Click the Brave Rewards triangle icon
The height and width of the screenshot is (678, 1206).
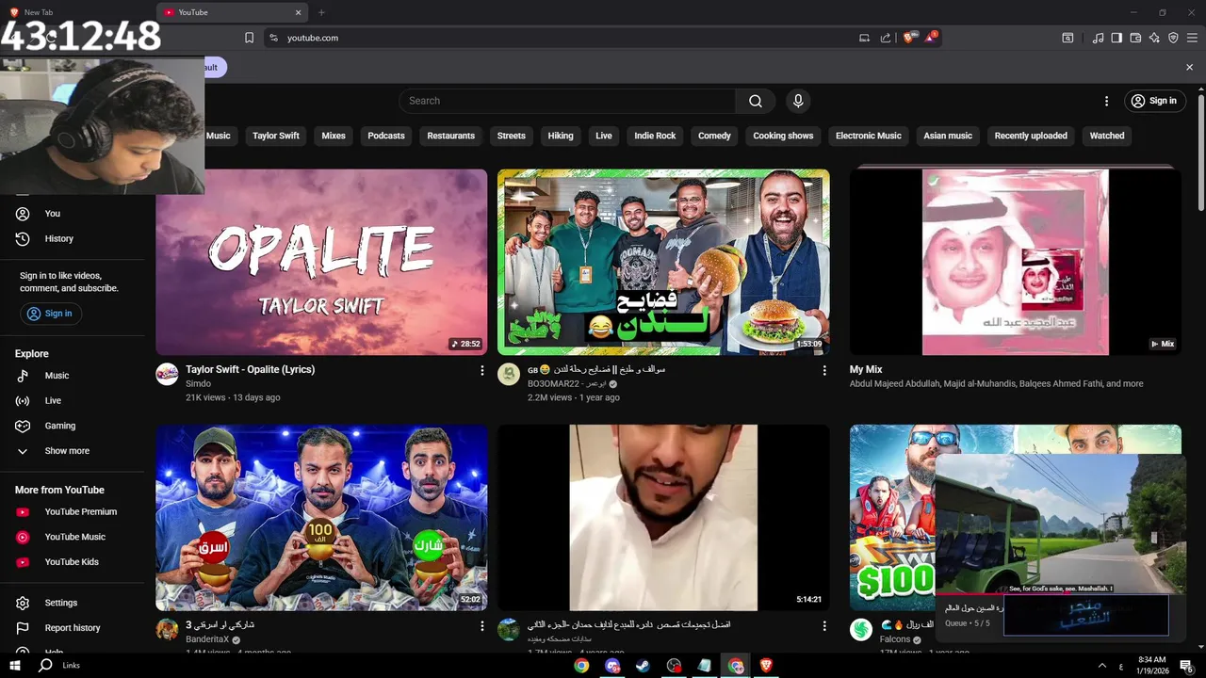(x=931, y=38)
